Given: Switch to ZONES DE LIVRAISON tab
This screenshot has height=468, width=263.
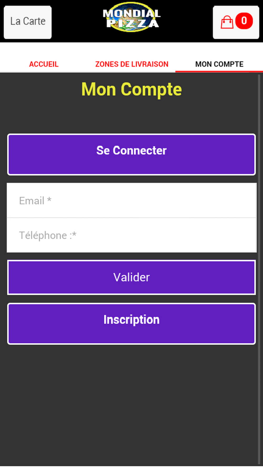Looking at the screenshot, I should pyautogui.click(x=131, y=64).
